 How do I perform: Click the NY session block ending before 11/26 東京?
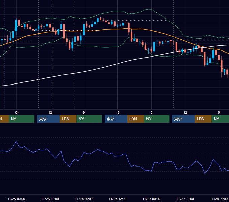(x=89, y=119)
